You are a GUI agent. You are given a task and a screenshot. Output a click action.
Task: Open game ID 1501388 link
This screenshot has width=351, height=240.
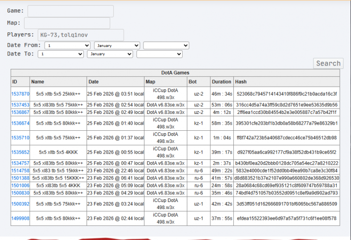point(20,178)
